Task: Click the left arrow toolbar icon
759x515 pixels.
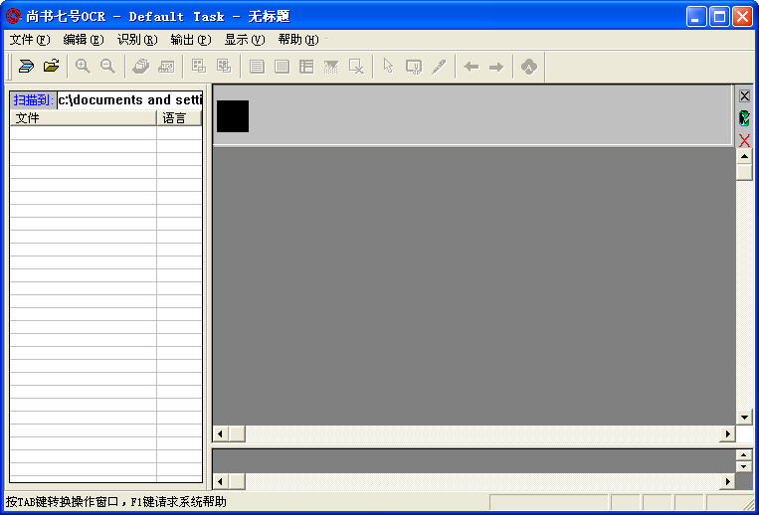Action: coord(471,67)
